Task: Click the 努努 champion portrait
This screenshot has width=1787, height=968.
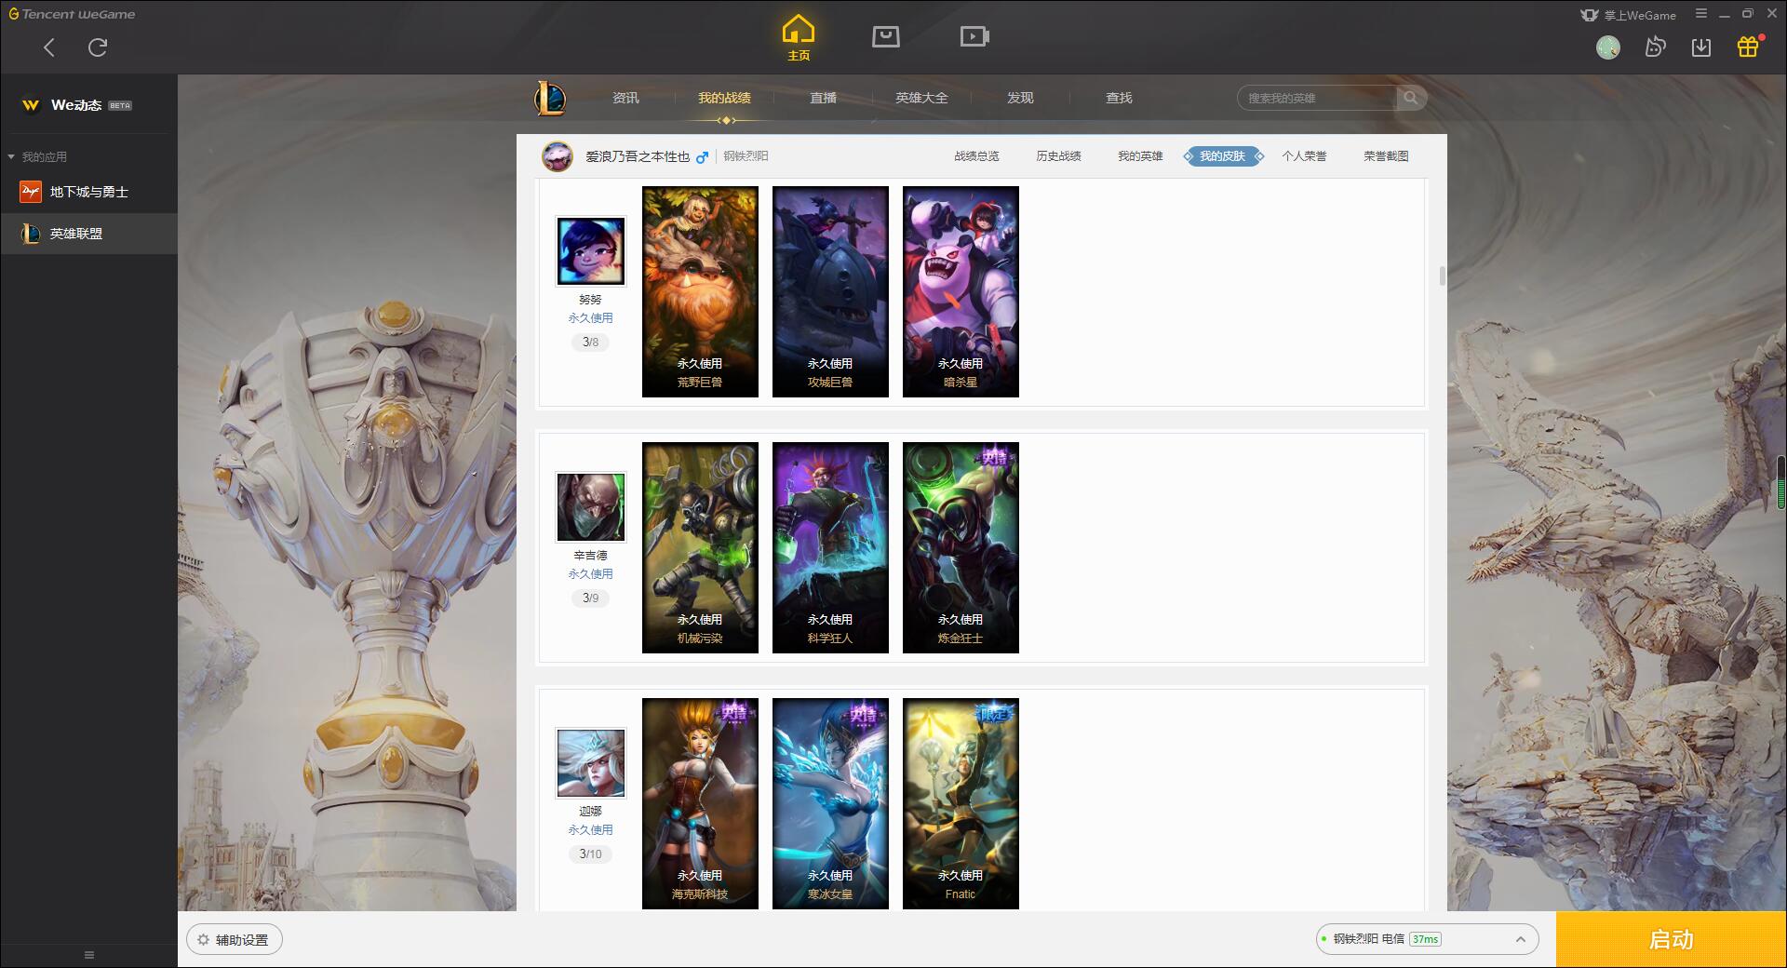Action: [x=591, y=251]
